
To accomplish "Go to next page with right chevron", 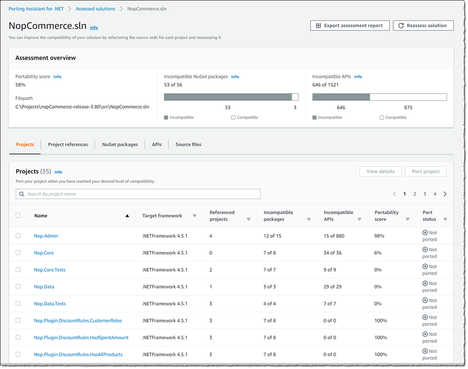I will click(445, 194).
